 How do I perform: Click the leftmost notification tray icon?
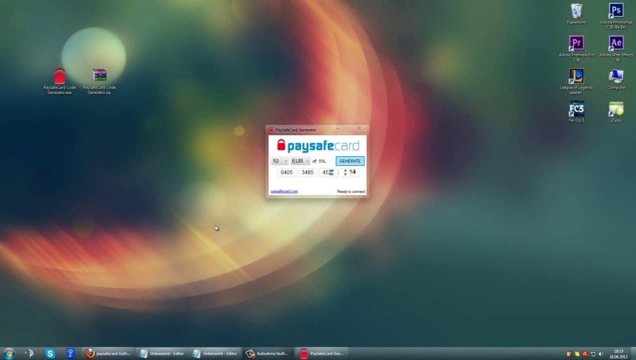pyautogui.click(x=569, y=354)
